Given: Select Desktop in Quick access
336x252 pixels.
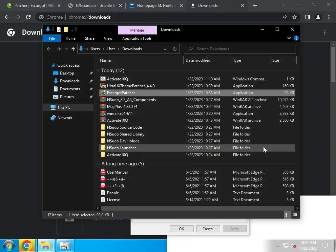Looking at the screenshot, I should click(x=67, y=73).
